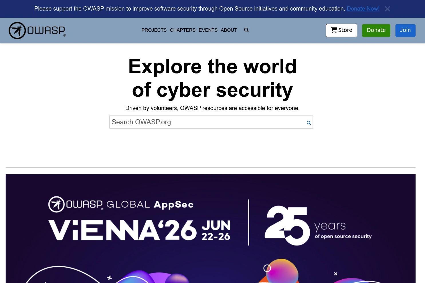Open the CHAPTERS menu

pos(183,30)
